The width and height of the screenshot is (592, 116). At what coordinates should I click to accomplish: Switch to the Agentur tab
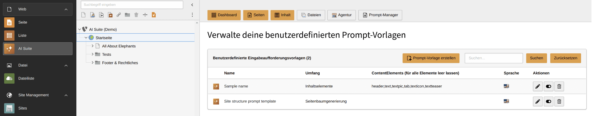click(342, 15)
